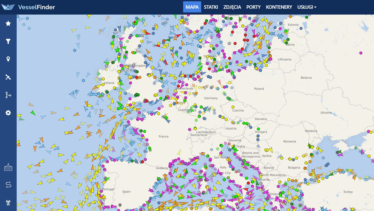Open the favorites star icon in sidebar
The width and height of the screenshot is (374, 211).
coord(8,23)
